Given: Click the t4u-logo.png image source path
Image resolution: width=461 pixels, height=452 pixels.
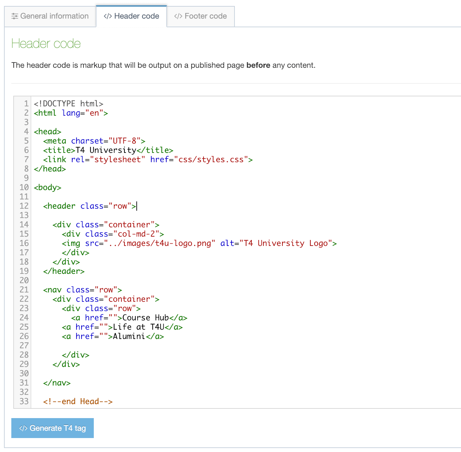Looking at the screenshot, I should tap(160, 243).
